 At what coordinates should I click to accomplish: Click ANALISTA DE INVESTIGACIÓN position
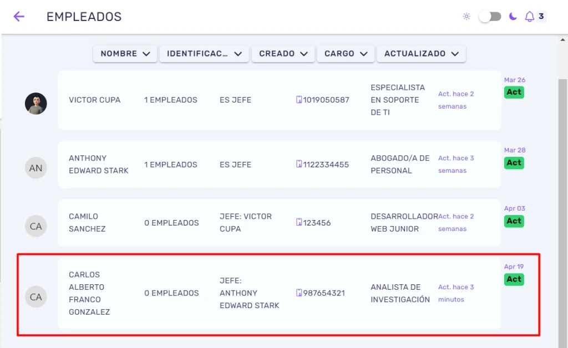[x=400, y=293]
